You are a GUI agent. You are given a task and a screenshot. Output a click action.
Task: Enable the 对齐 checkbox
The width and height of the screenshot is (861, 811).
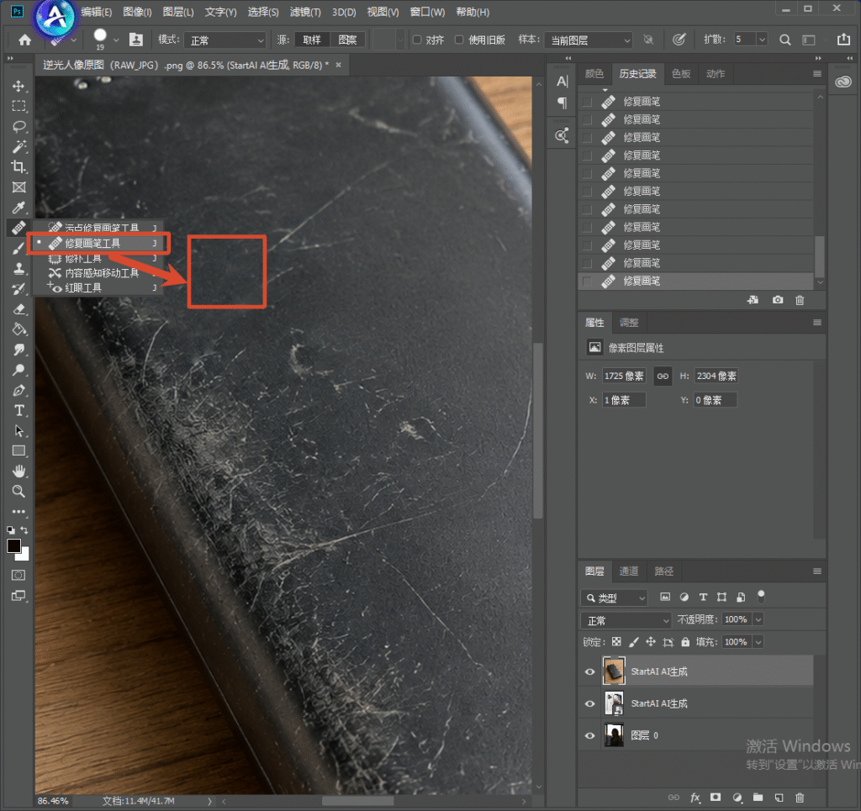[x=417, y=39]
